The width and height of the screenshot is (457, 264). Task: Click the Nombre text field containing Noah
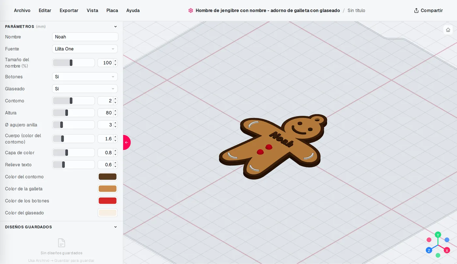[85, 37]
